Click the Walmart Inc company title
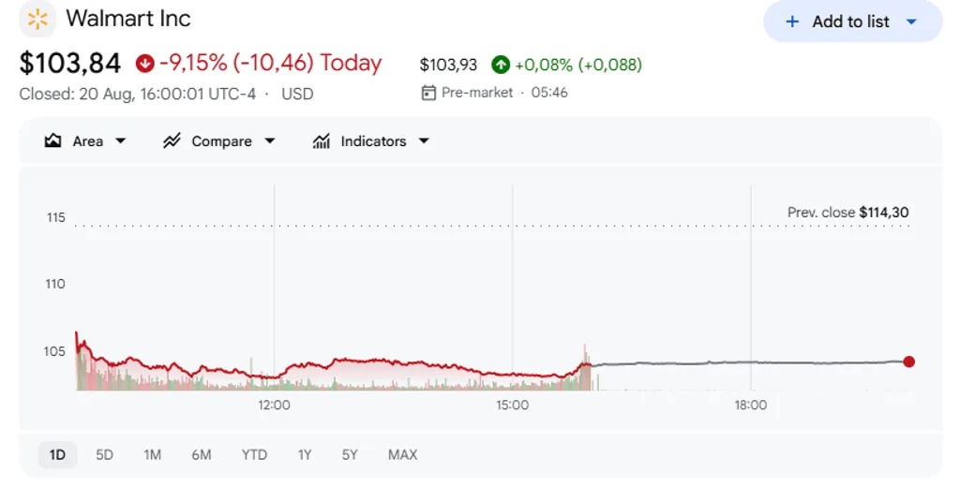960x487 pixels. pos(128,19)
